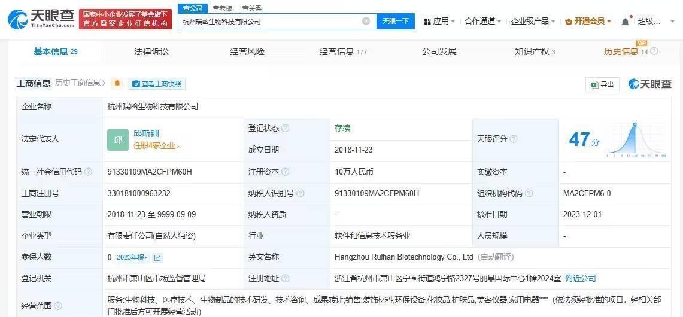Switch to the 知识产权 tab

tap(535, 51)
